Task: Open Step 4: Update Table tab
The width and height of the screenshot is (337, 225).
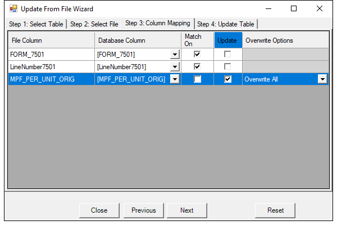Action: [226, 24]
